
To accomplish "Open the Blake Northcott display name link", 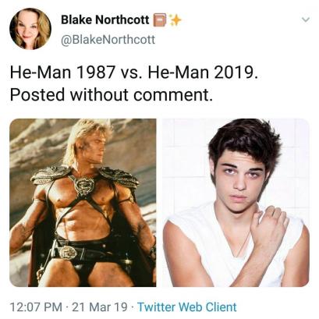I will pyautogui.click(x=105, y=19).
